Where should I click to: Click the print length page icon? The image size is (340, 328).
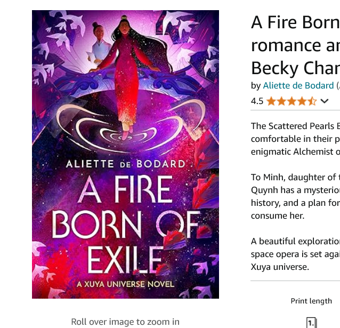[311, 322]
